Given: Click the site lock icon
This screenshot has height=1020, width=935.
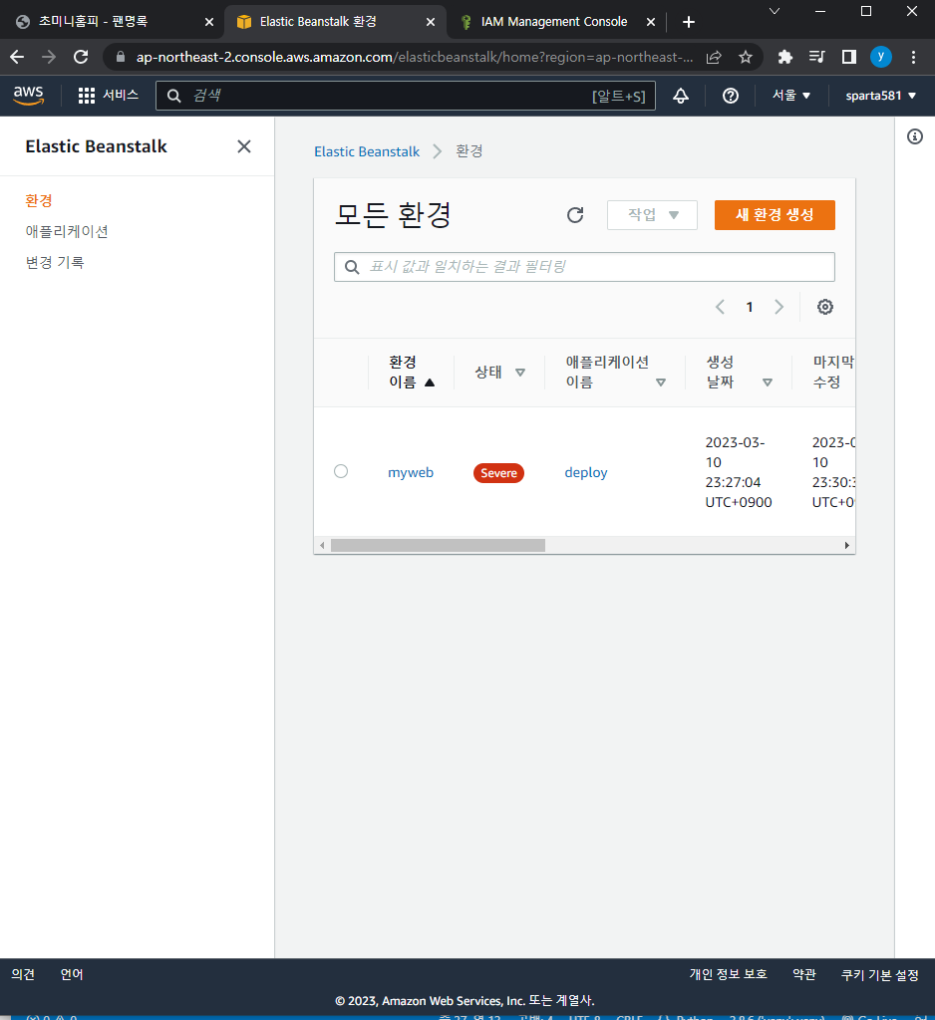Looking at the screenshot, I should click(121, 57).
